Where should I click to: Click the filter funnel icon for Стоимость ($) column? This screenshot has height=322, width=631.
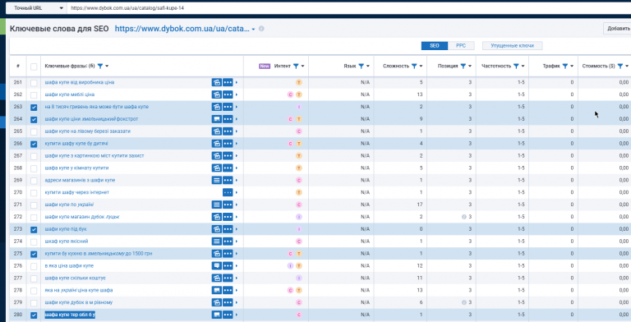tap(620, 66)
